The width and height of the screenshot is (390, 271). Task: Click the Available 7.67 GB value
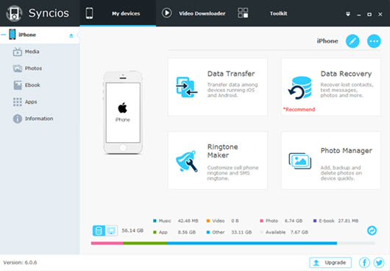pyautogui.click(x=299, y=232)
